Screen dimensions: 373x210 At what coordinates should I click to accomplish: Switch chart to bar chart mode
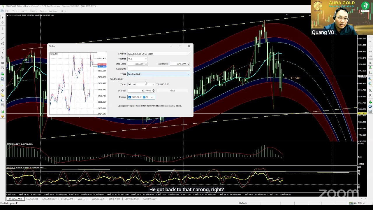tap(370, 63)
